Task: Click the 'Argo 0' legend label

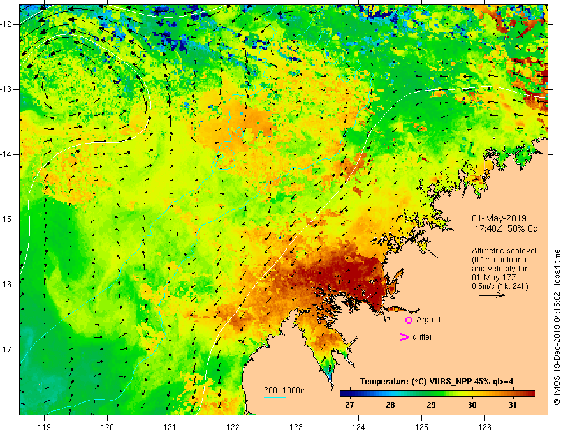Action: (x=428, y=320)
